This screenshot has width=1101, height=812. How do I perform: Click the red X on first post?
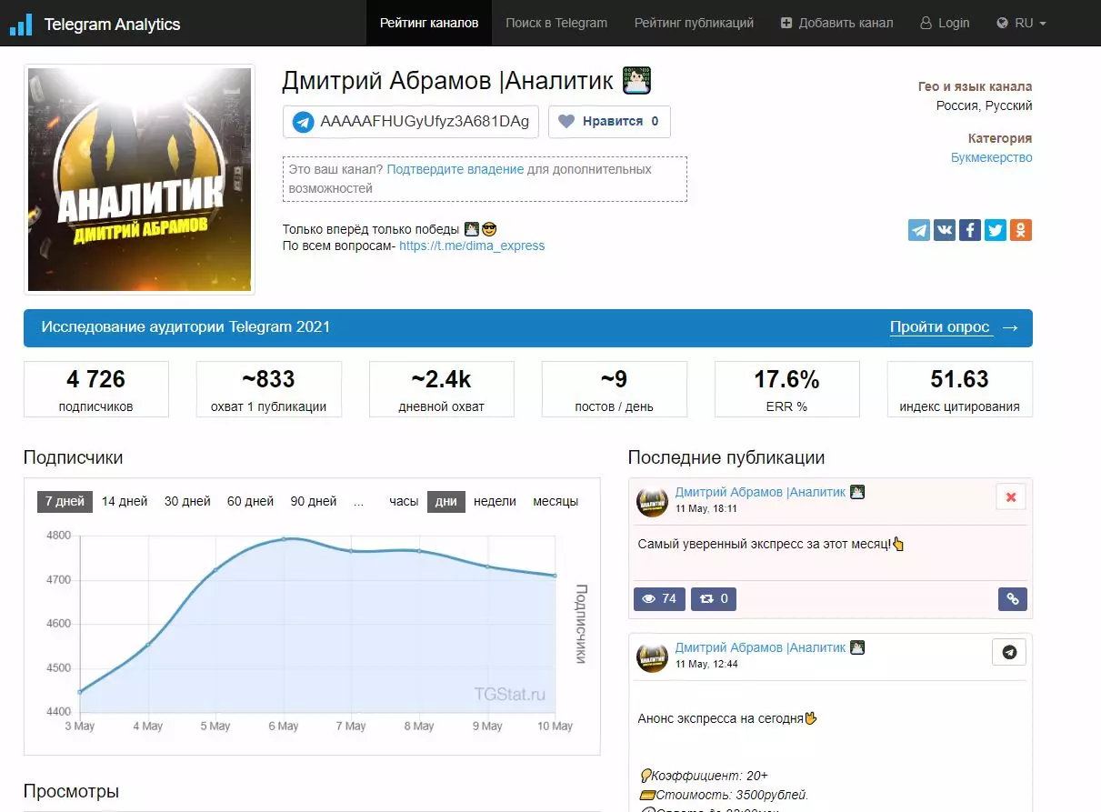1011,496
